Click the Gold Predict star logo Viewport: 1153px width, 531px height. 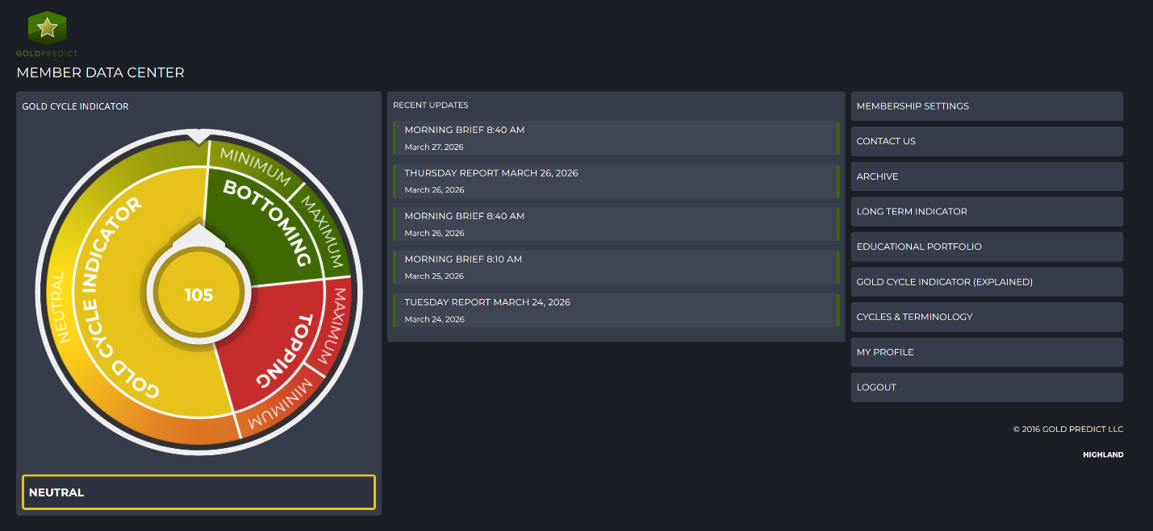pos(47,28)
